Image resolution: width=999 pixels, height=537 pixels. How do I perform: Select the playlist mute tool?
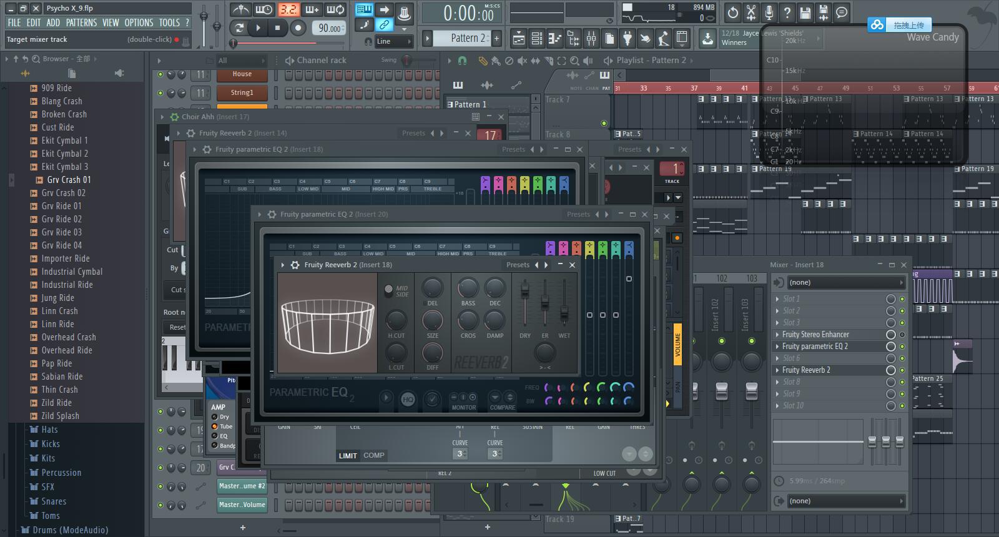(522, 61)
